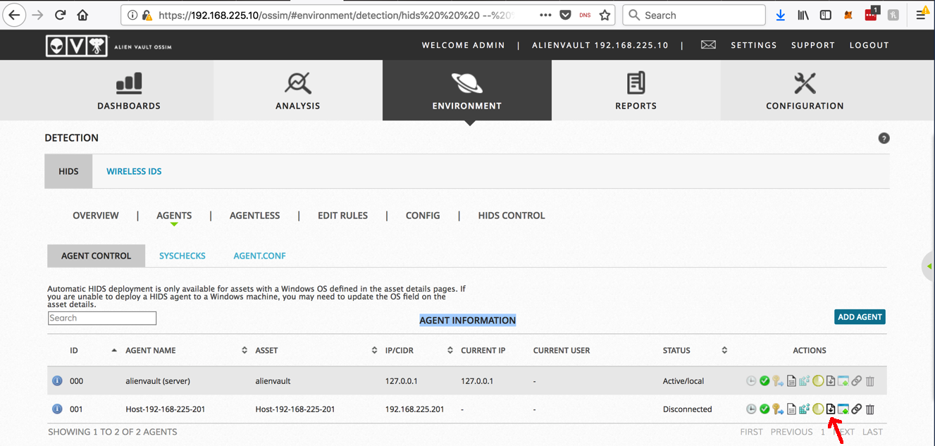This screenshot has height=446, width=935.
Task: Delete agent 001 with trash icon
Action: [870, 409]
